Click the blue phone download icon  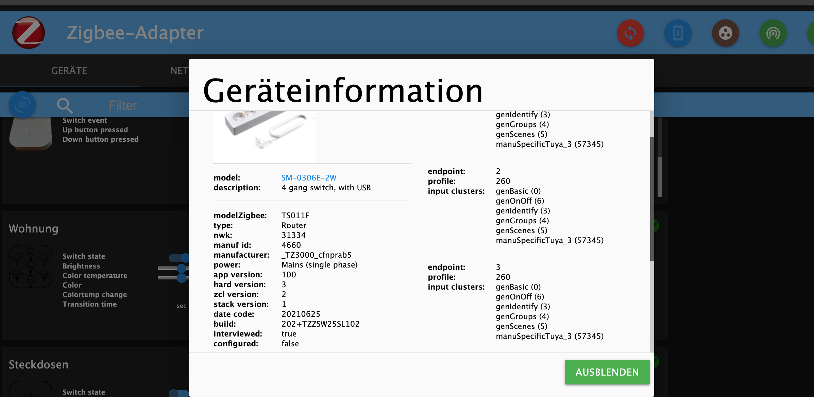[678, 33]
